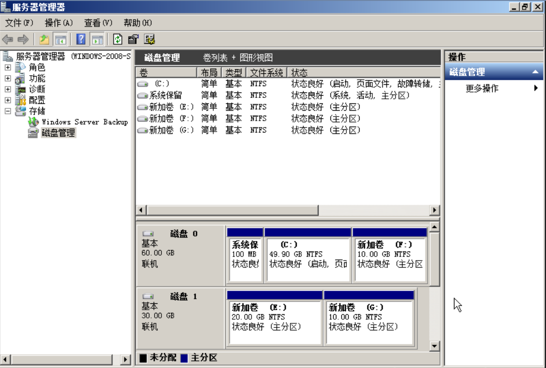Viewport: 546px width, 368px height.
Task: Click the volume list horizontal scrollbar thumb
Action: [232, 210]
